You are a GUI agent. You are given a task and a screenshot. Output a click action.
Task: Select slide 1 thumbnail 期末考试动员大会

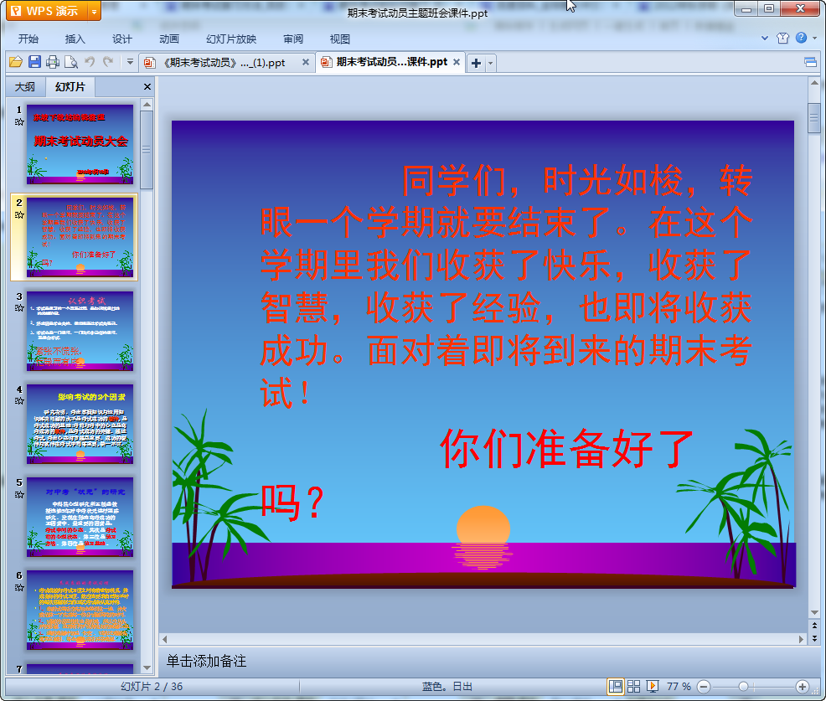[x=80, y=144]
